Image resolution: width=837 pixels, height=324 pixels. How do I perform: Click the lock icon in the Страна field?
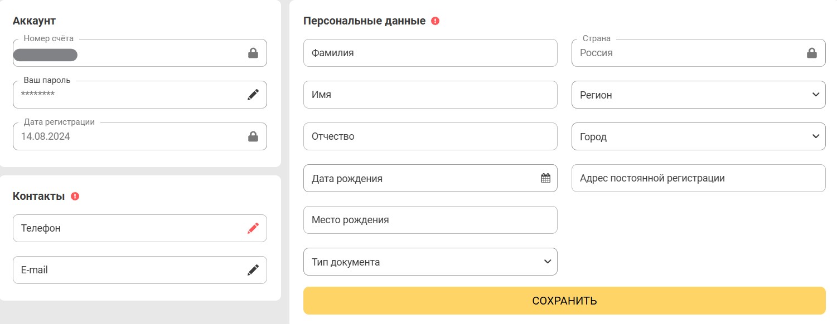[811, 53]
